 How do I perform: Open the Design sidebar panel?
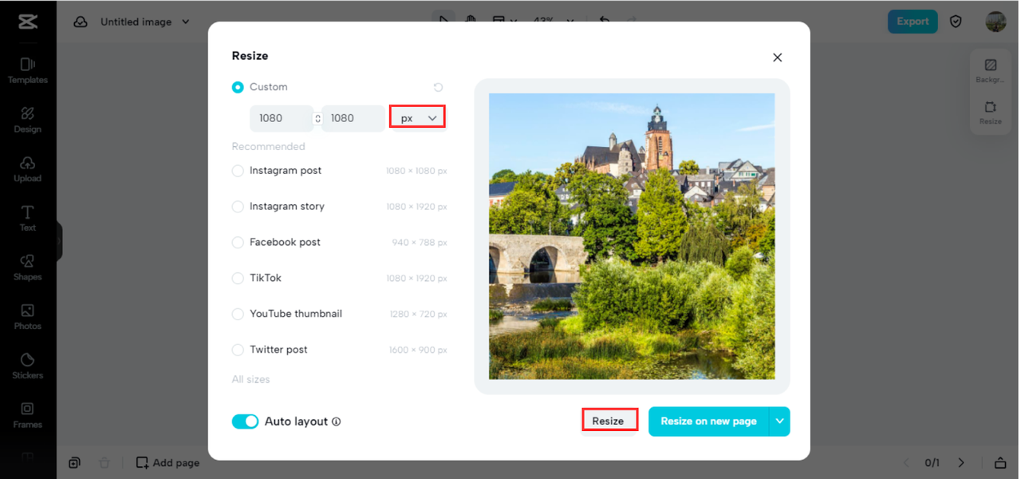27,120
